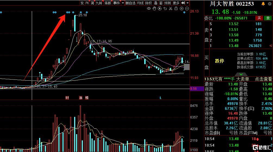Open the dropdown arrow at toolbar's right end

(187, 3)
